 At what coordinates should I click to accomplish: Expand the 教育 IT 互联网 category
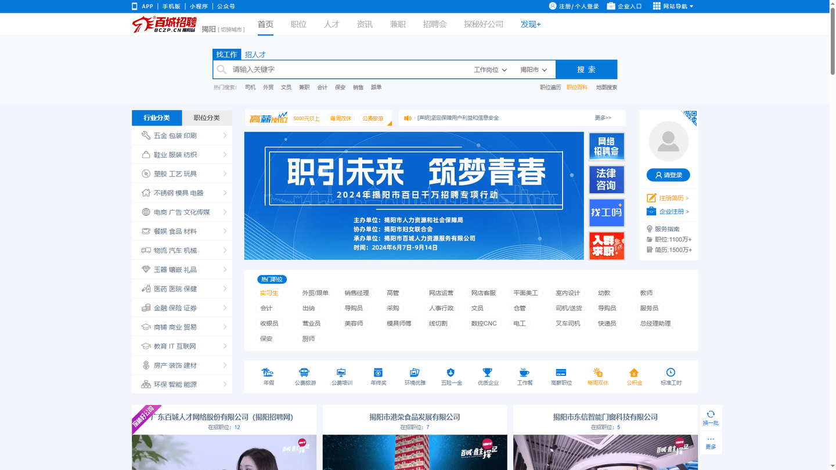(182, 346)
